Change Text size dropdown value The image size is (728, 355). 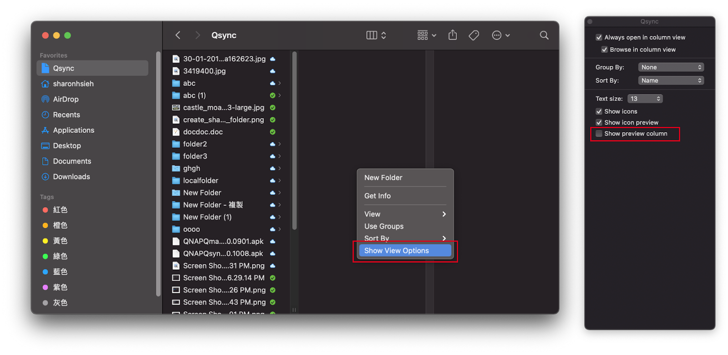point(645,99)
